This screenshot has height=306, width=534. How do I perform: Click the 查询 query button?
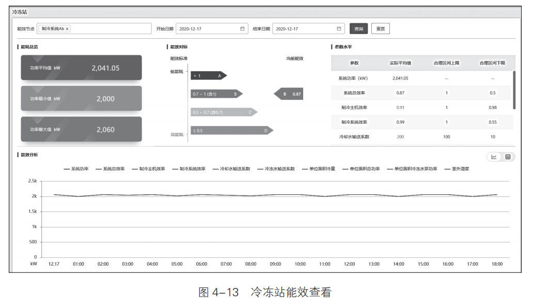[x=358, y=28]
